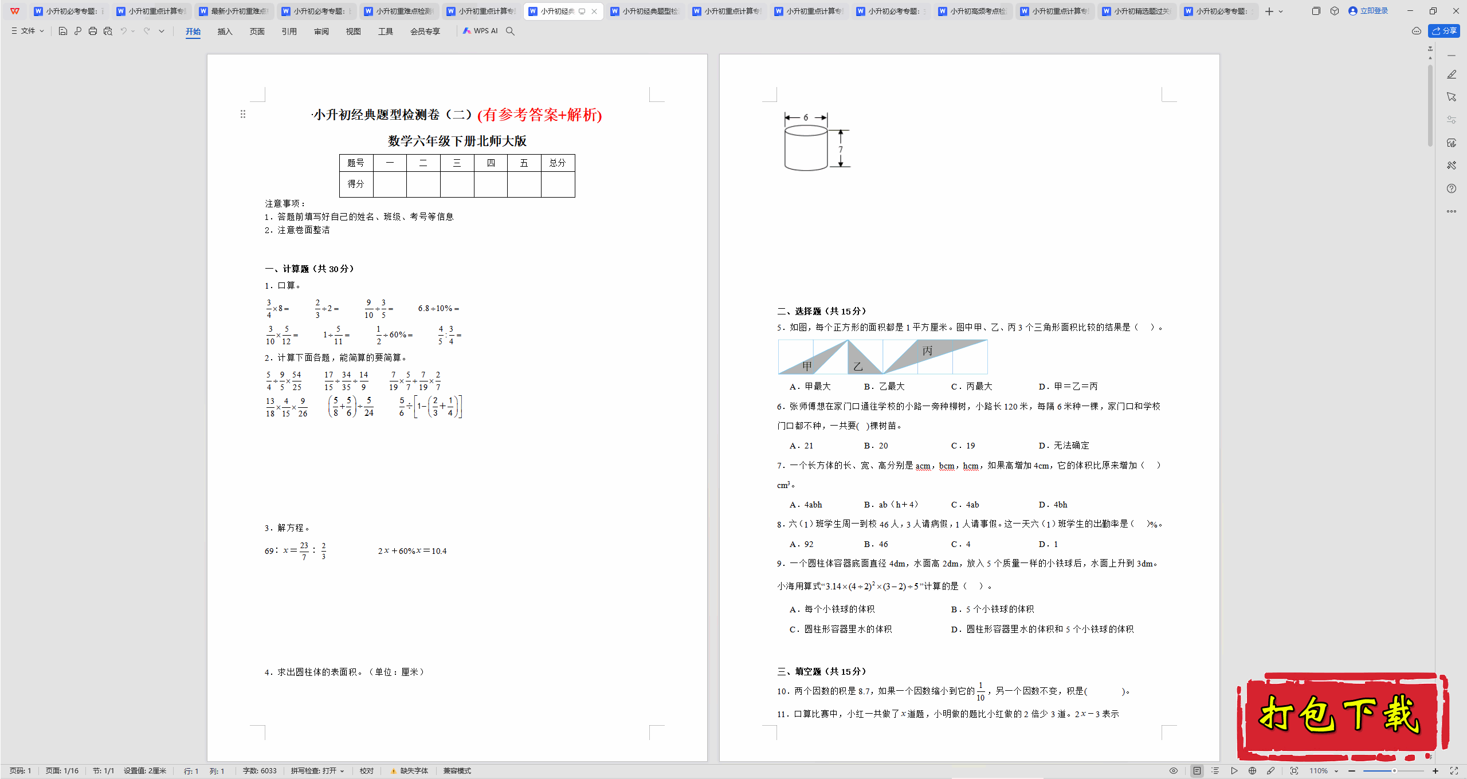Viewport: 1467px width, 779px height.
Task: Switch to page layout view in status bar
Action: pos(1197,771)
